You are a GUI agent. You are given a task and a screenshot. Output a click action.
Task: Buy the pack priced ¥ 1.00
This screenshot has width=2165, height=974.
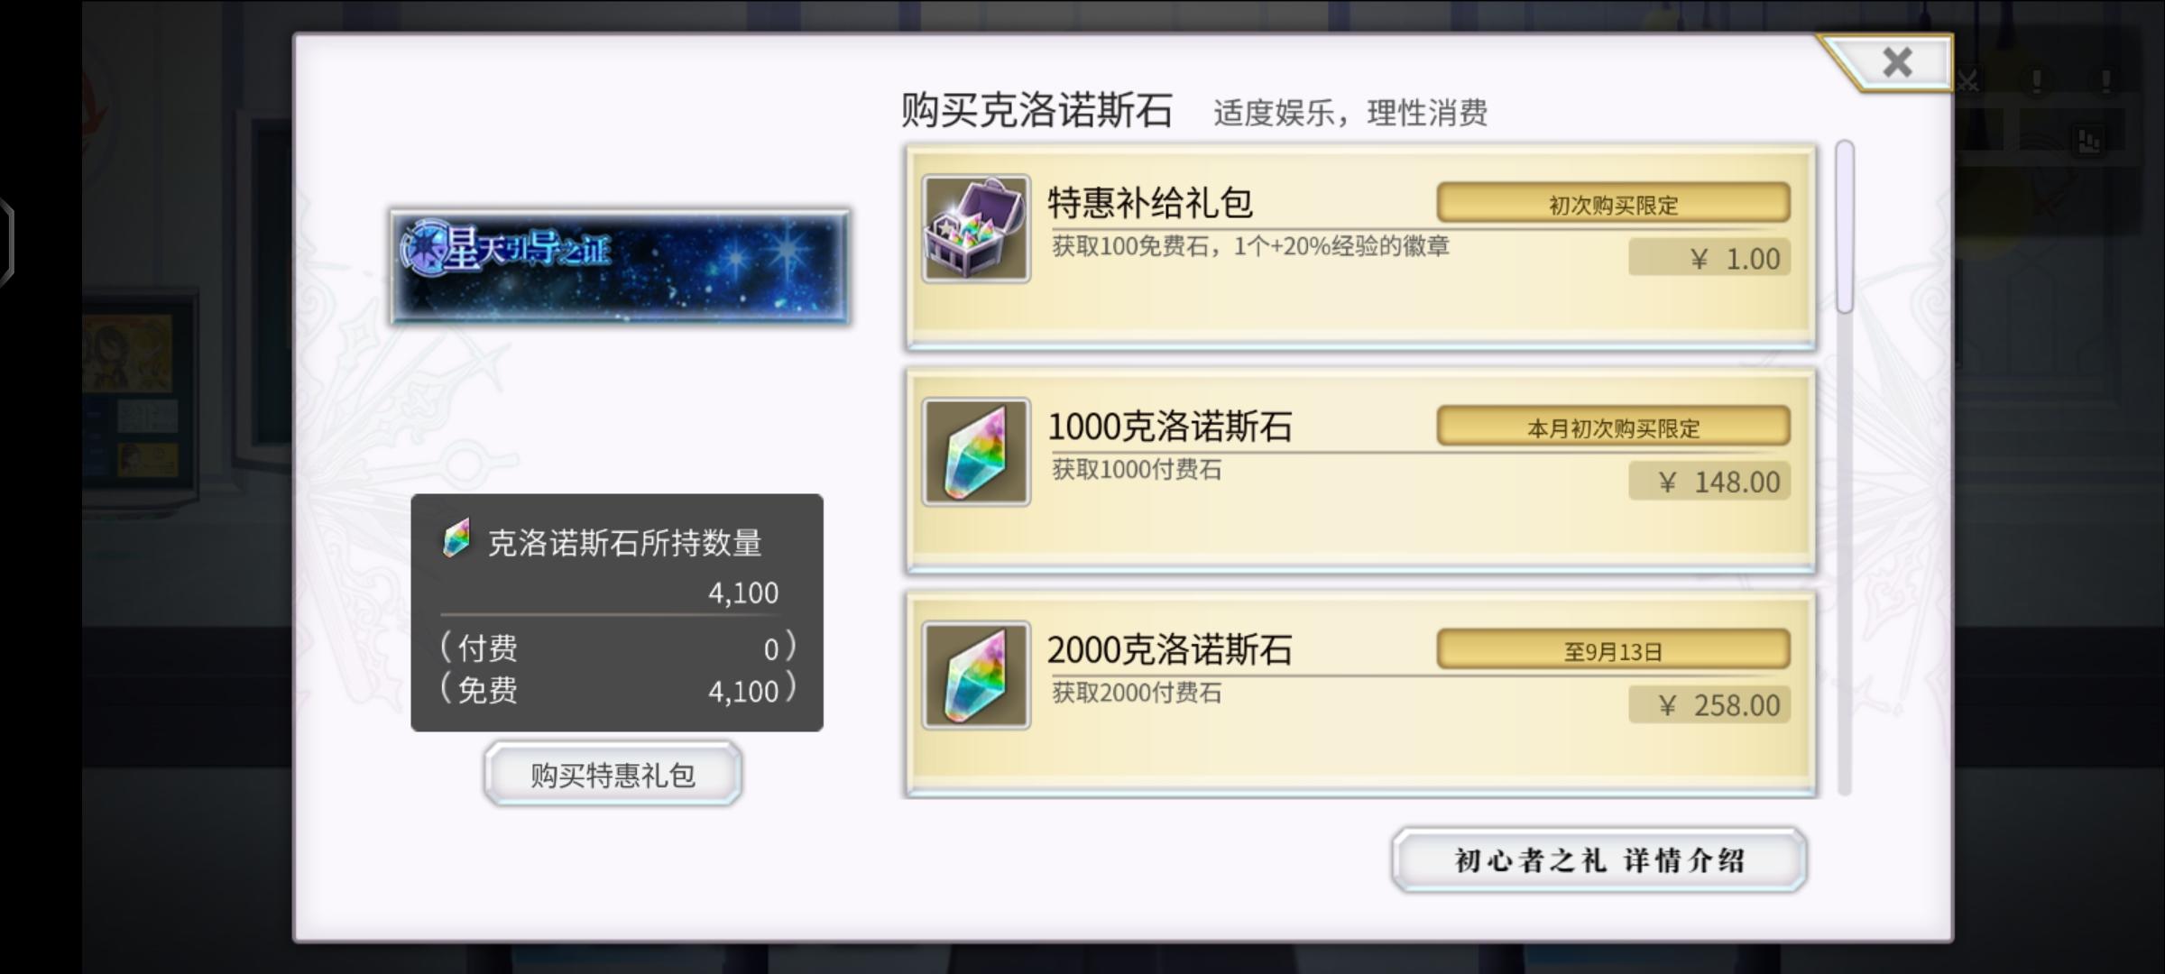(1709, 259)
